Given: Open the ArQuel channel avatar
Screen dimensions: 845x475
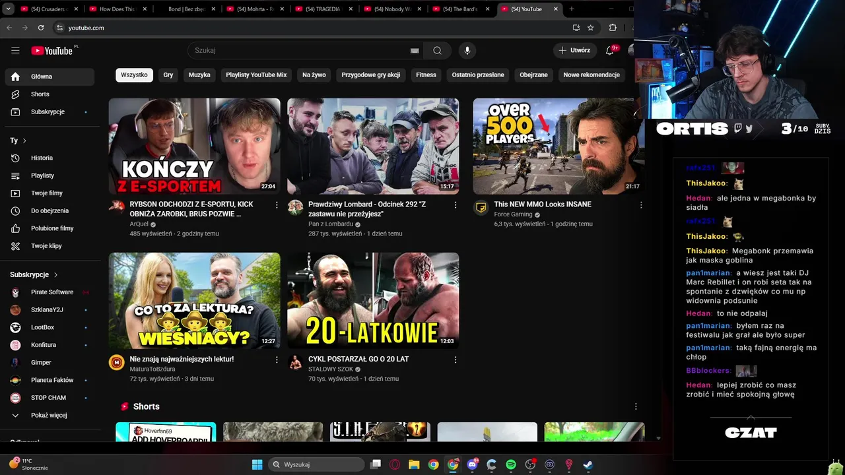Looking at the screenshot, I should click(117, 207).
